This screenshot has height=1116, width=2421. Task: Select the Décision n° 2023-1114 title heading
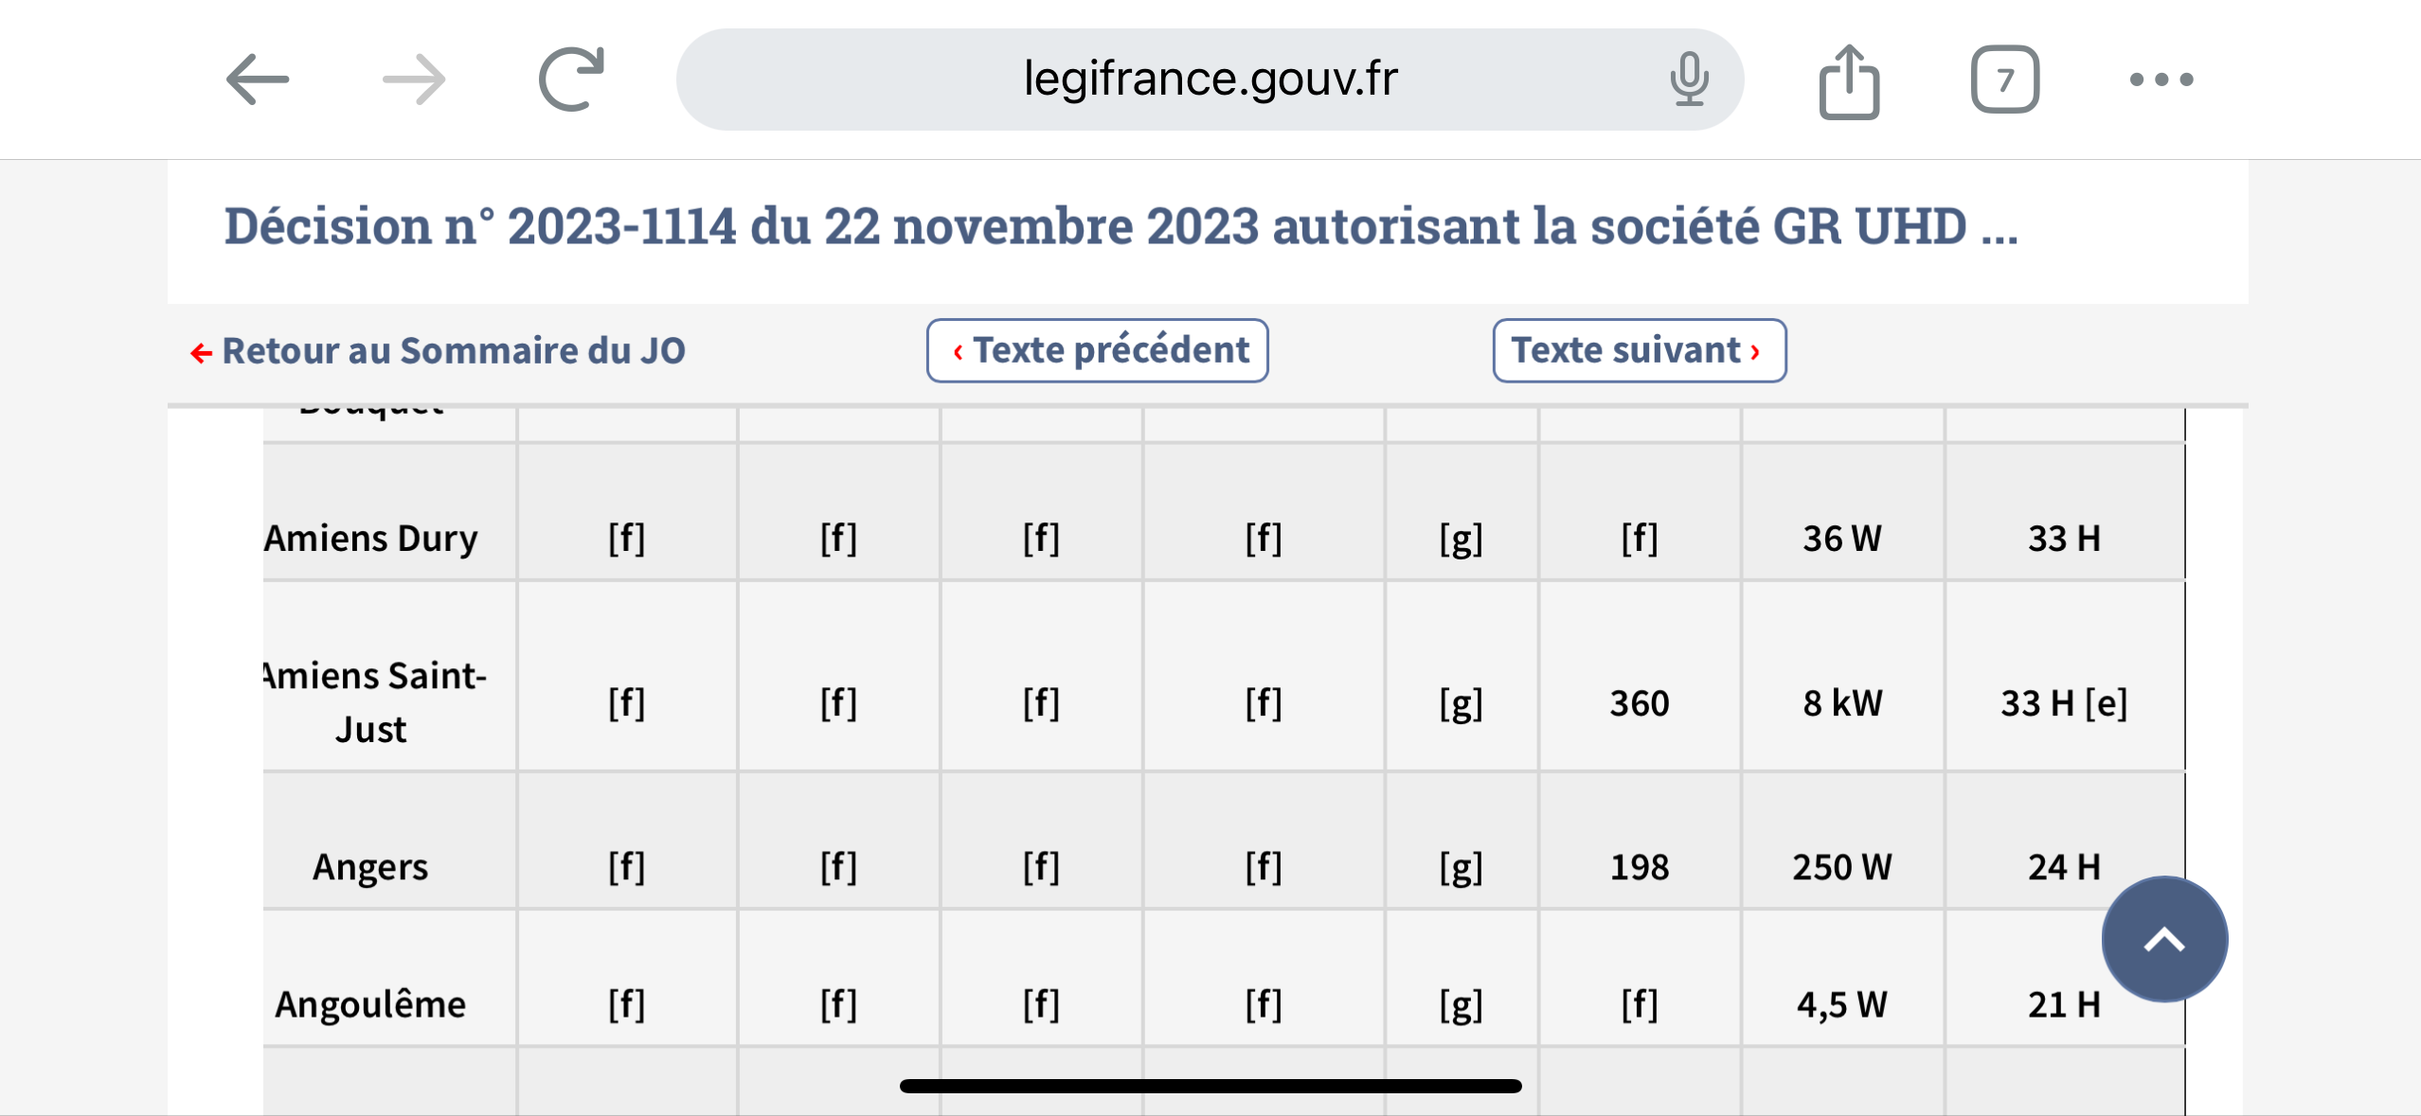(1121, 226)
